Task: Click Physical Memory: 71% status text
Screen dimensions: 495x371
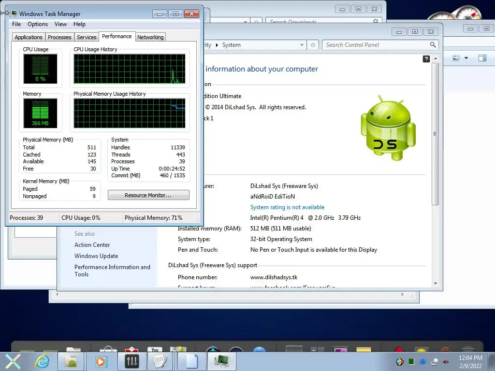Action: [153, 218]
